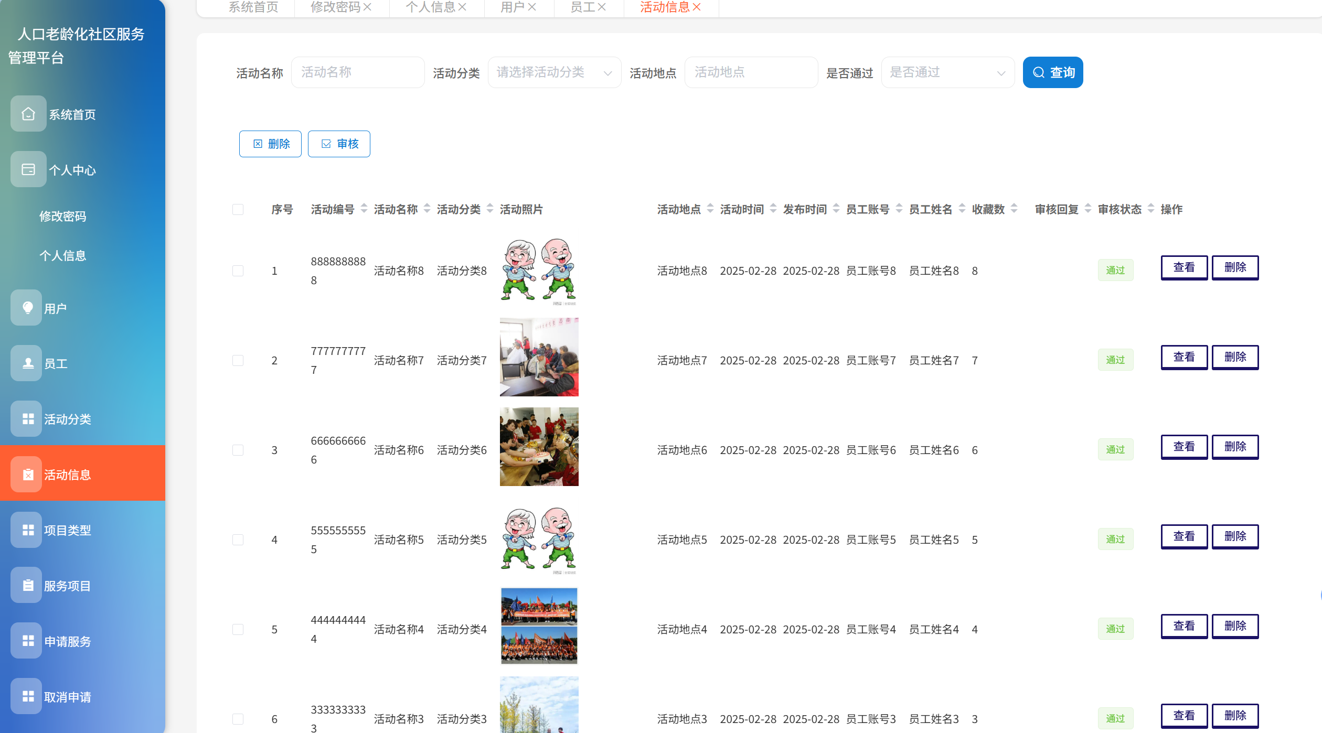1322x733 pixels.
Task: Click the 活动名称7 activity photo thumbnail
Action: point(539,357)
